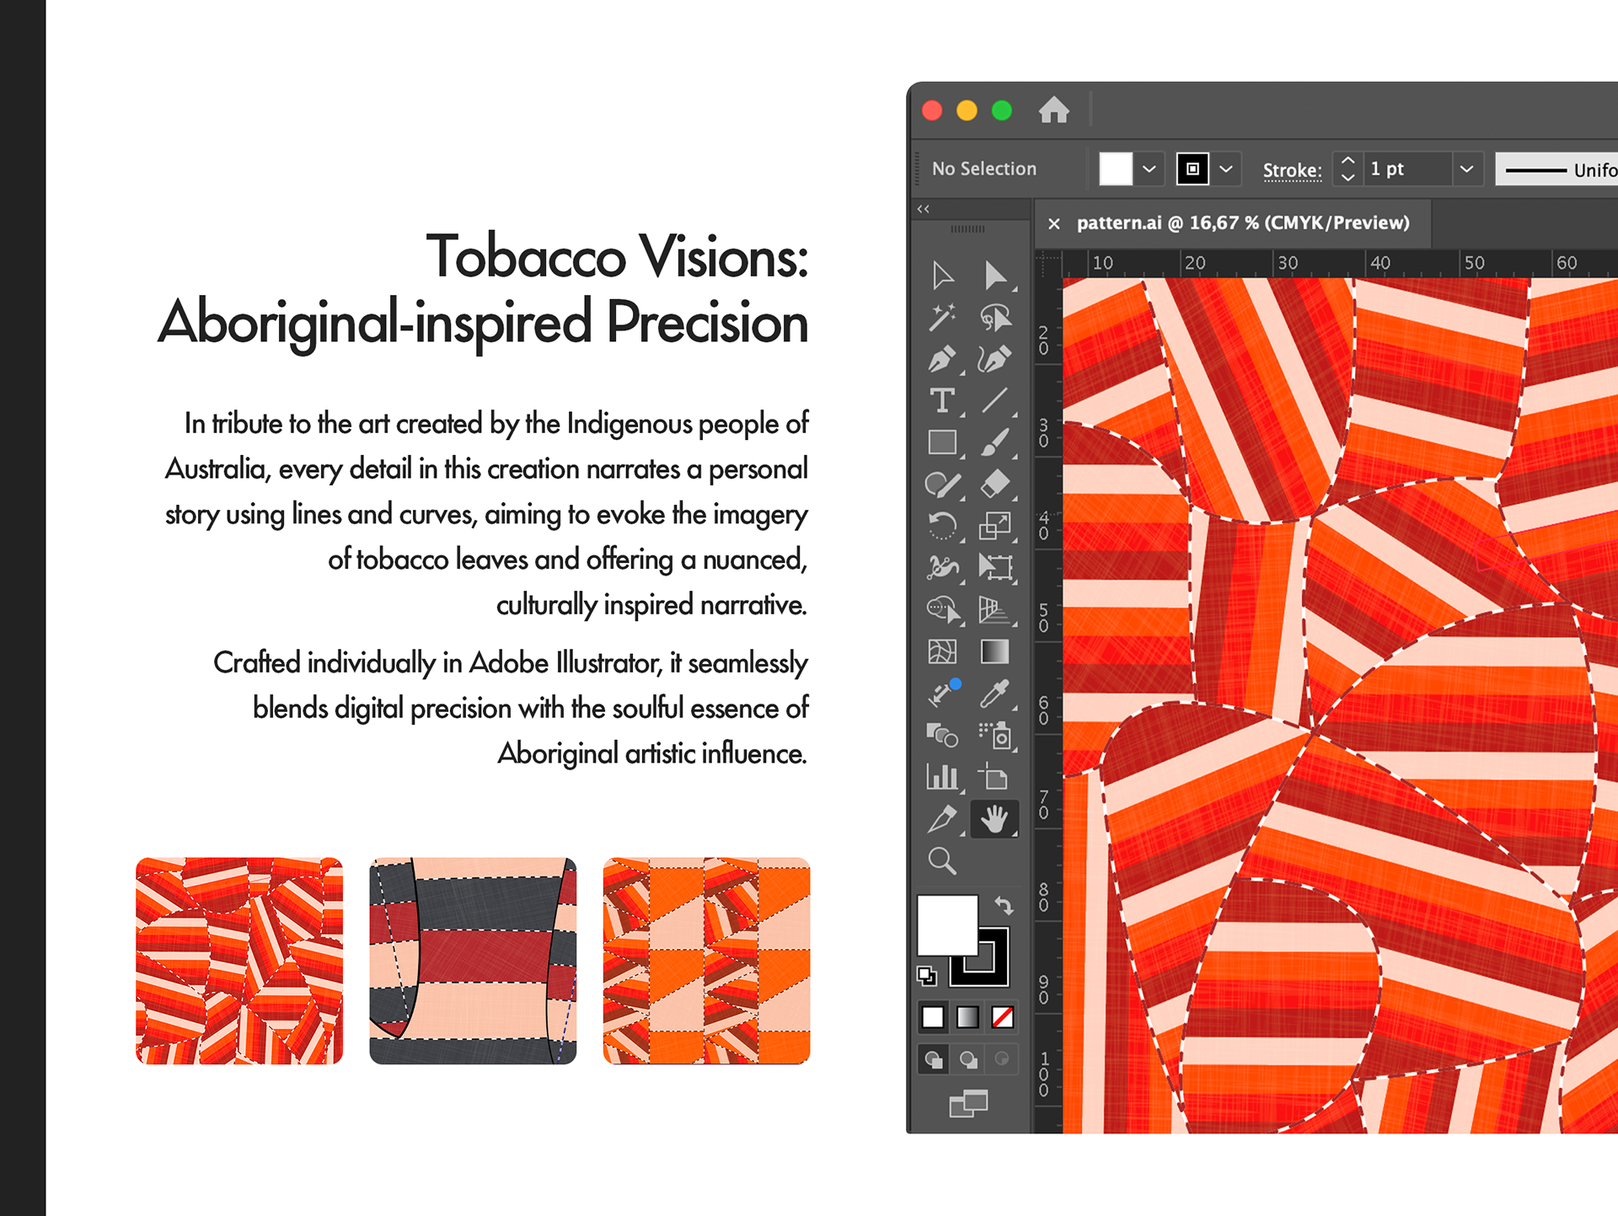The image size is (1618, 1216).
Task: Open the stroke weight dropdown
Action: click(x=1466, y=169)
